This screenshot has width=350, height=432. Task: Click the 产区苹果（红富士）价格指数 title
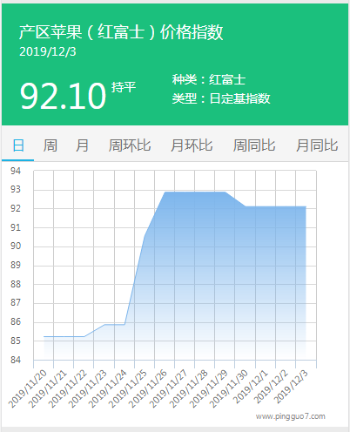[x=121, y=31]
